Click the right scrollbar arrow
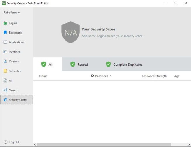The width and height of the screenshot is (191, 147). [x=189, y=145]
